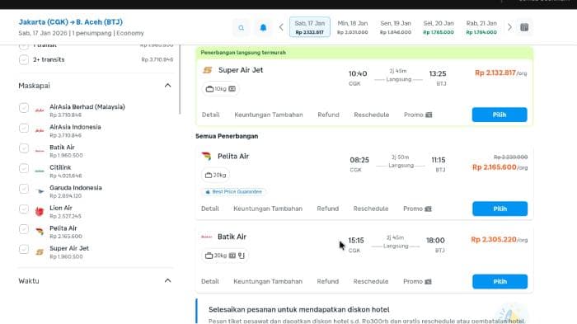The image size is (577, 324).
Task: Tick Super Air Jet filter checkbox
Action: pyautogui.click(x=24, y=249)
